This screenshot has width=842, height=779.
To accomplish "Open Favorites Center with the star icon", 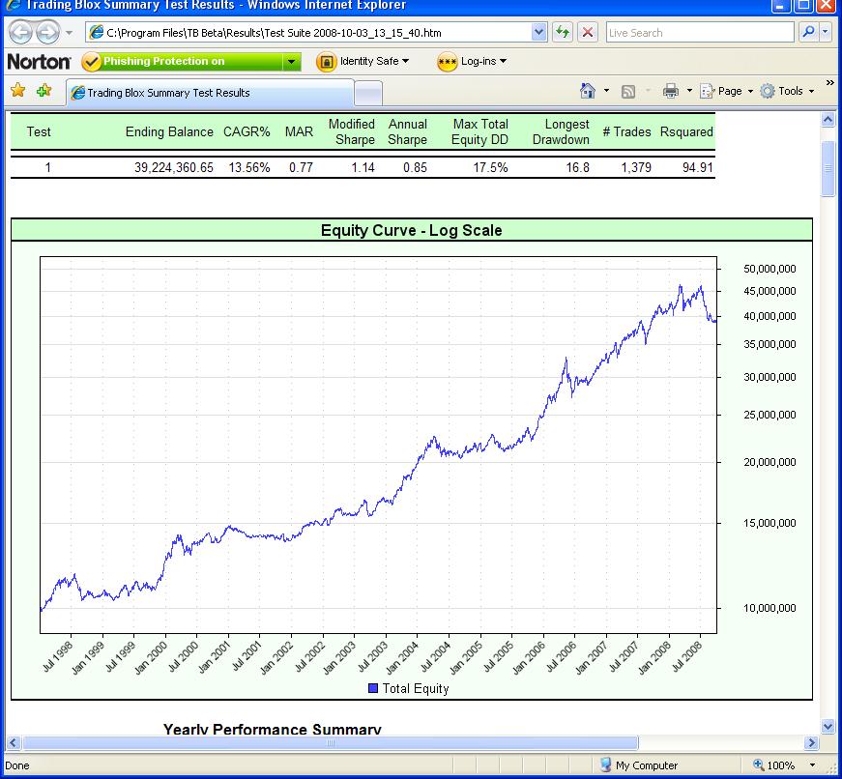I will [17, 91].
